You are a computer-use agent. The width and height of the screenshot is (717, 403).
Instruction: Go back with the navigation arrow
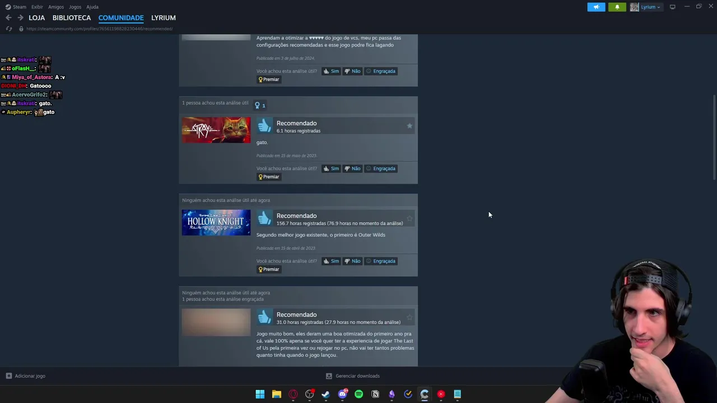(8, 18)
